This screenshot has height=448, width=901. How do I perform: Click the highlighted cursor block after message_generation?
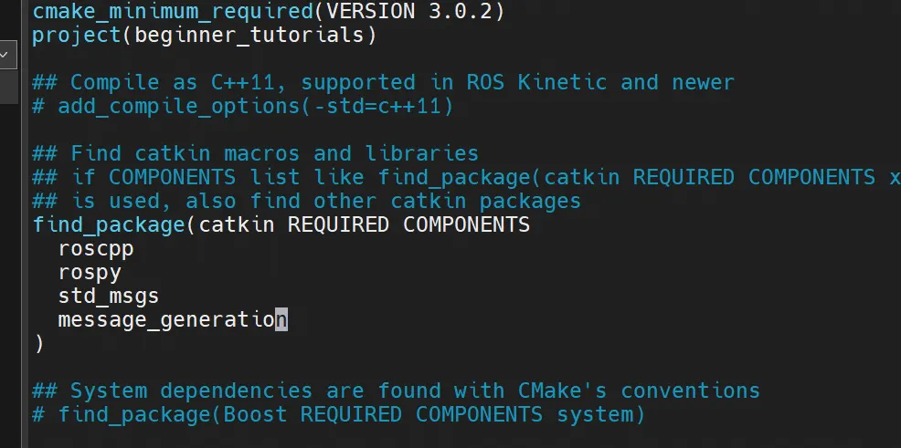tap(281, 319)
